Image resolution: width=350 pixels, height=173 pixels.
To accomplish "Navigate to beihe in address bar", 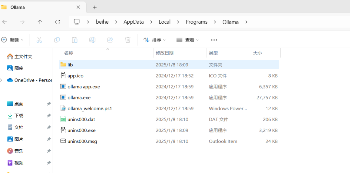I will click(102, 22).
